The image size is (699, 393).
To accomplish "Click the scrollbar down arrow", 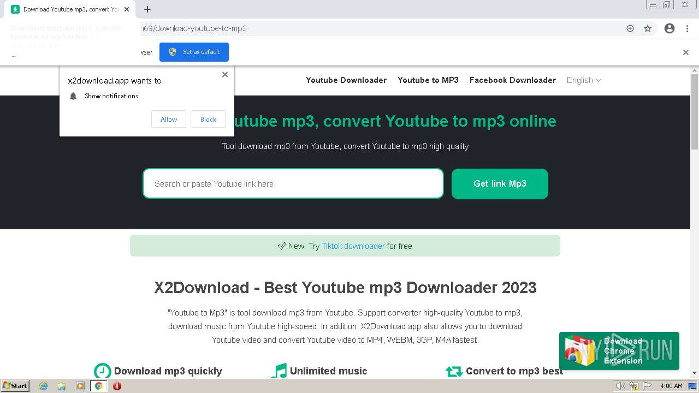I will pos(695,373).
